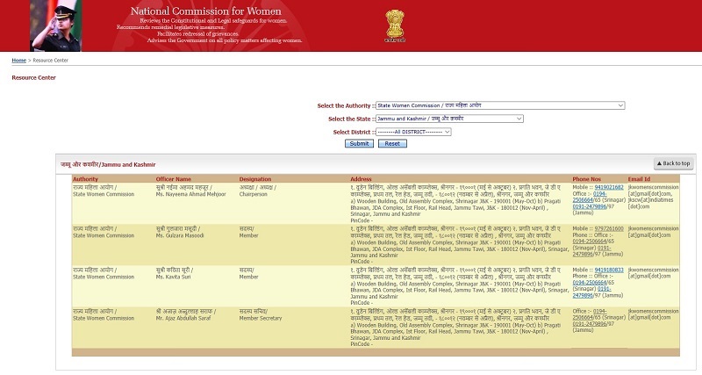Click the officer photo in header banner
This screenshot has width=702, height=375.
[x=56, y=25]
